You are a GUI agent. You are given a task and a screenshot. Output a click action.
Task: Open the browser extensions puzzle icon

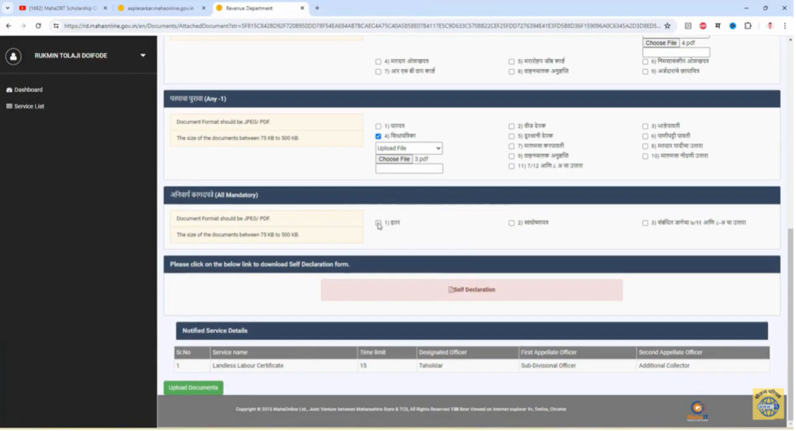(748, 26)
